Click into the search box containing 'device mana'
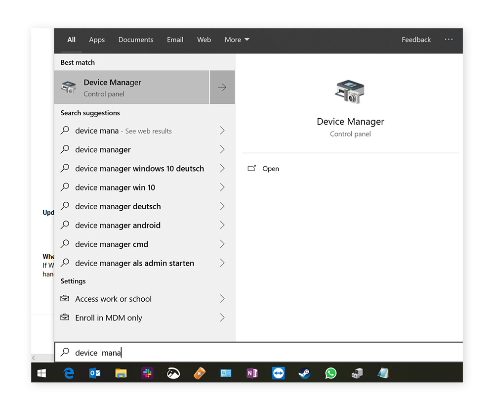 [x=259, y=352]
